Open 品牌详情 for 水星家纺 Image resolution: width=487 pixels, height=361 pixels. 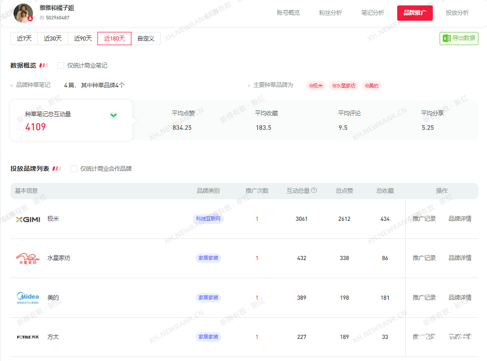click(460, 258)
